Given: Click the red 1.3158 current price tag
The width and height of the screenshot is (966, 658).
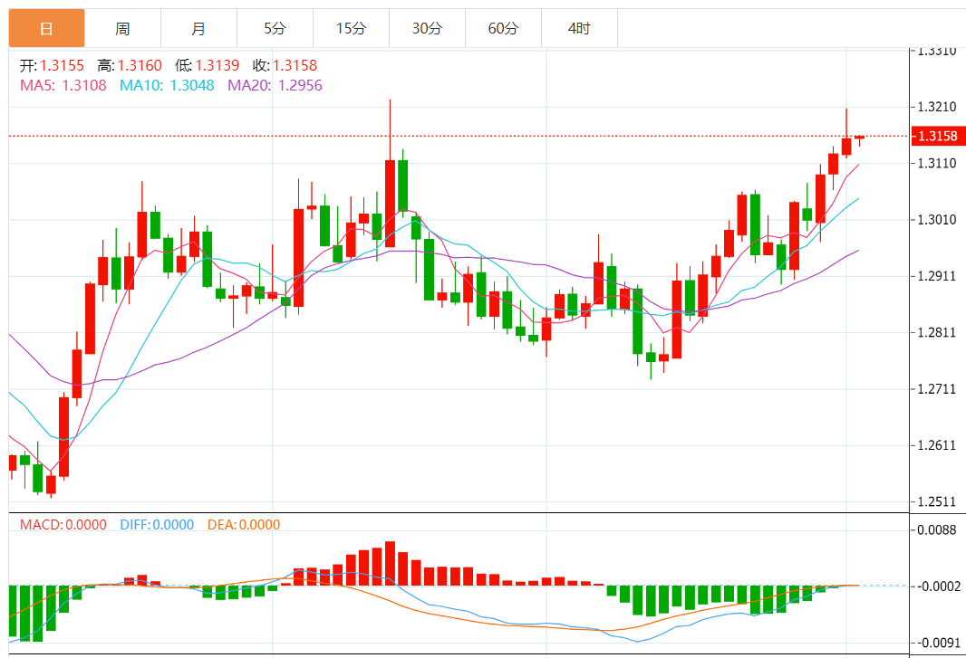Looking at the screenshot, I should coord(937,136).
